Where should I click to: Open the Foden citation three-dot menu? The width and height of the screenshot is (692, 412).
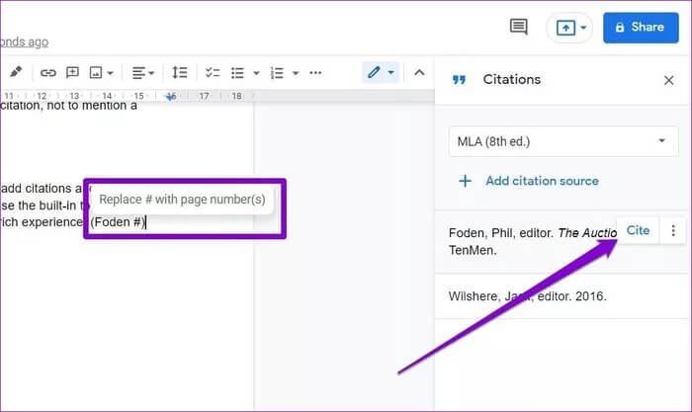coord(673,230)
